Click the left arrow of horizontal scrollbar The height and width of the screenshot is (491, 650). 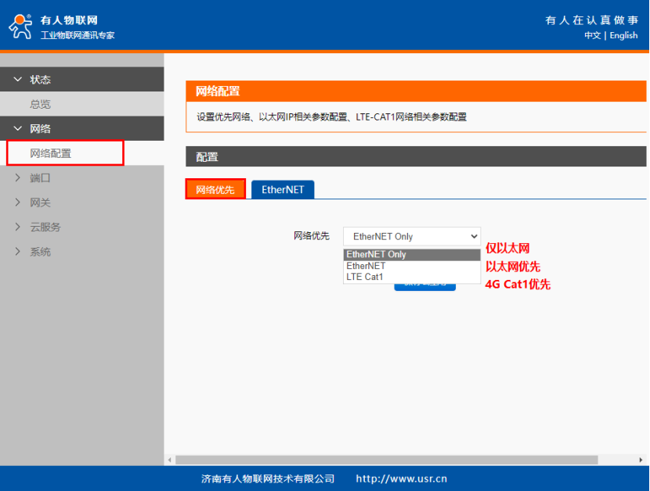coord(169,460)
